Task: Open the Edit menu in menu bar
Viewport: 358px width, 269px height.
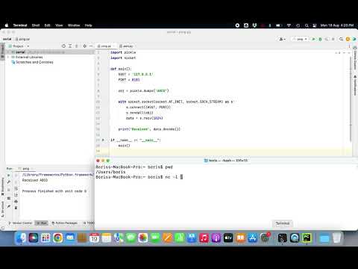Action: tap(47, 25)
